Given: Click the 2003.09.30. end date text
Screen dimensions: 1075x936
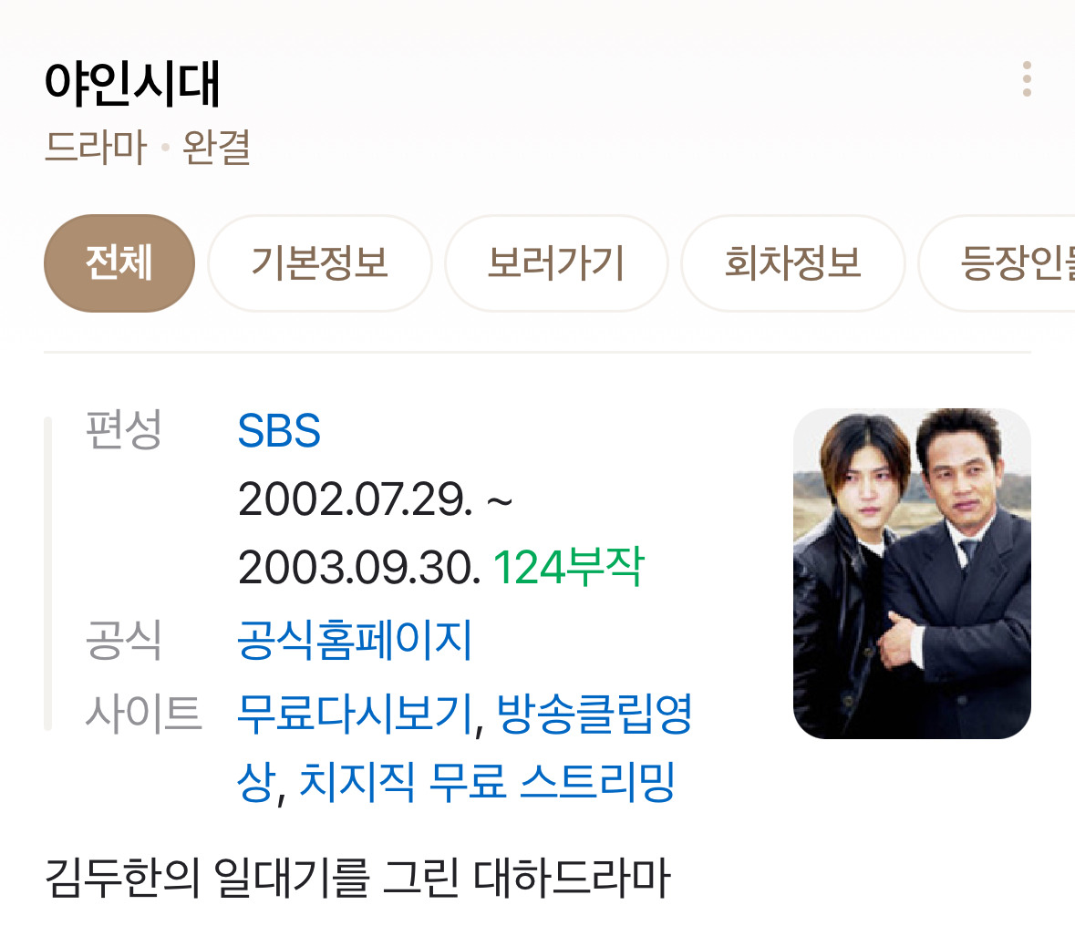Looking at the screenshot, I should pyautogui.click(x=359, y=568).
